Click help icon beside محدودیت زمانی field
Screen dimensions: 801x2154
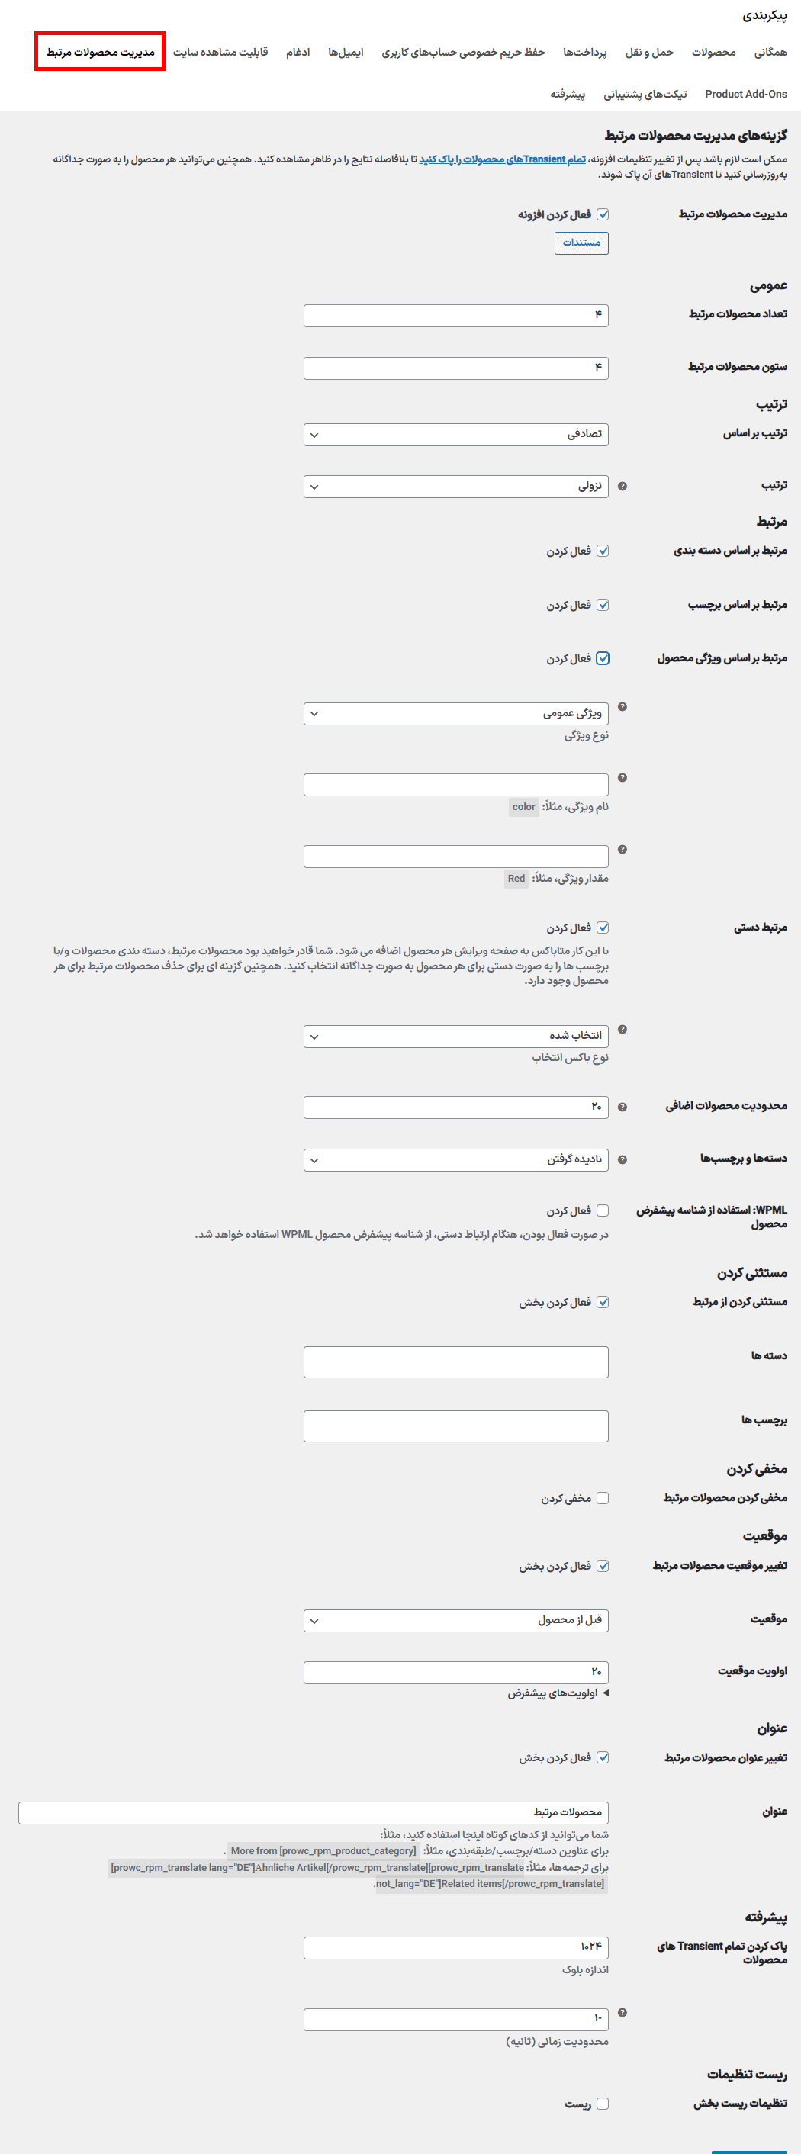point(622,2013)
